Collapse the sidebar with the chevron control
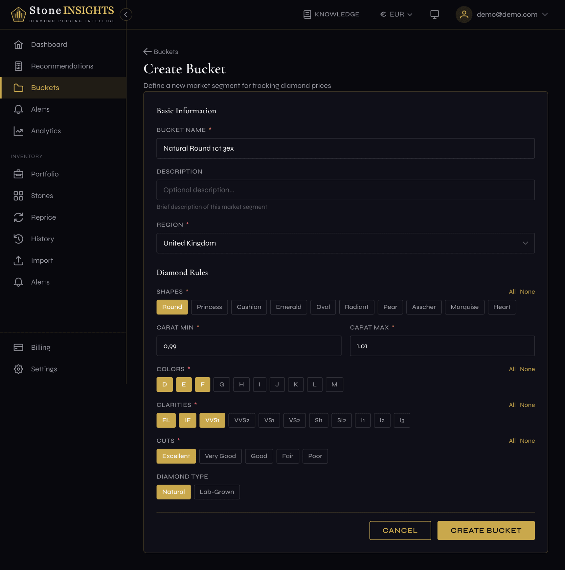Viewport: 565px width, 570px height. [x=126, y=14]
